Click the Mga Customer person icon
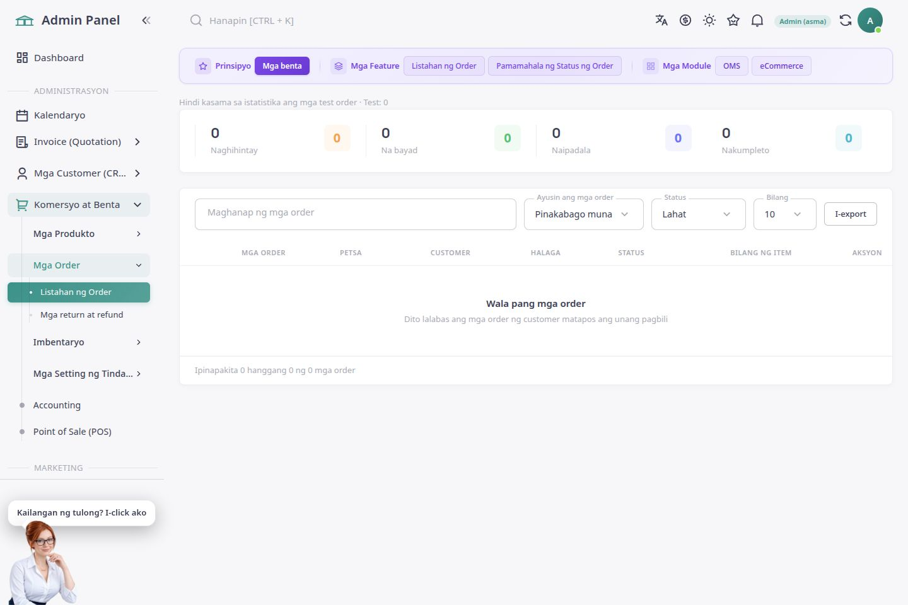 coord(22,173)
